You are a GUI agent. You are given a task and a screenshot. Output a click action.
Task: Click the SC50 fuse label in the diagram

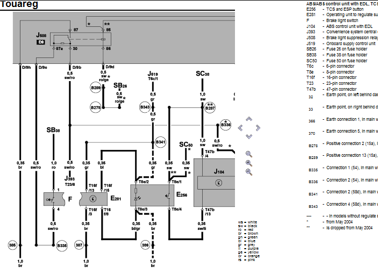[186, 144]
